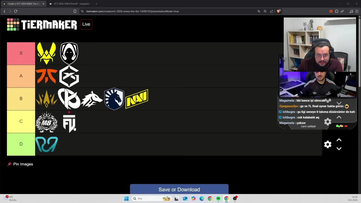Open site settings icon left of URL
The height and width of the screenshot is (203, 361).
tap(82, 11)
